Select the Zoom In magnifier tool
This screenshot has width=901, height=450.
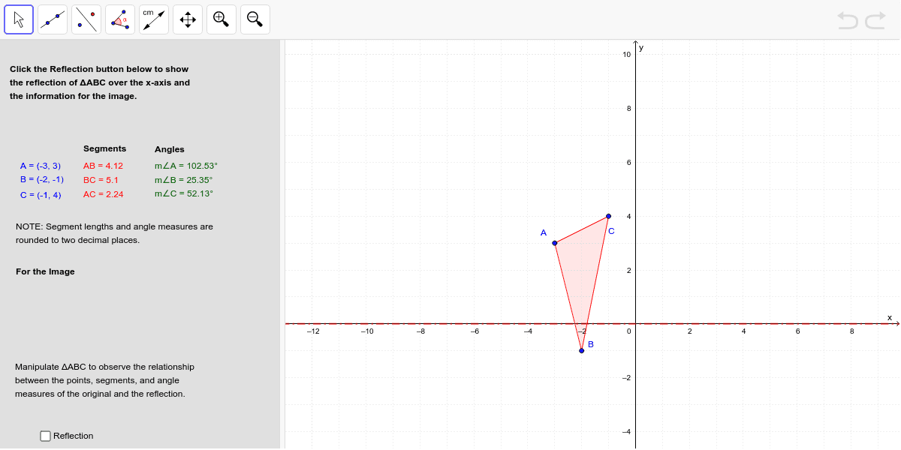221,19
